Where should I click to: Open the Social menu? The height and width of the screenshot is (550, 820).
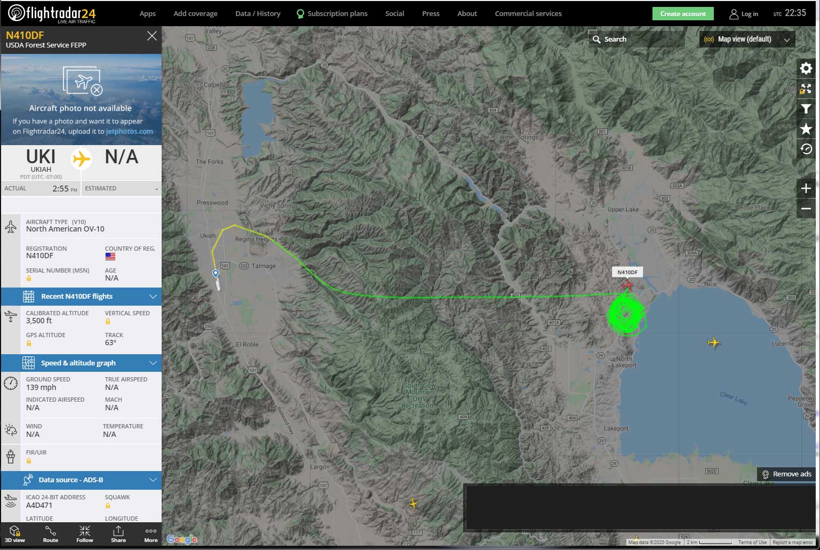395,13
